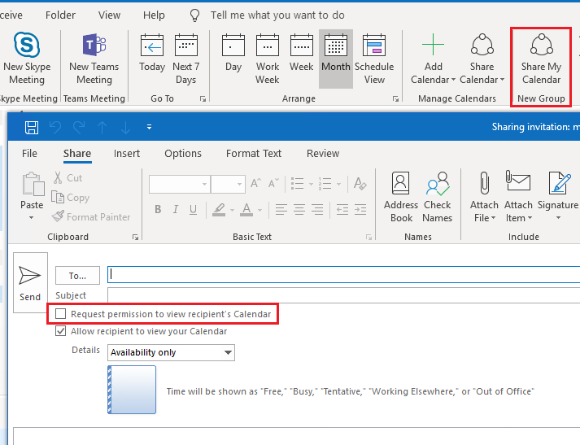The image size is (580, 445).
Task: Toggle underline formatting
Action: coord(193,209)
